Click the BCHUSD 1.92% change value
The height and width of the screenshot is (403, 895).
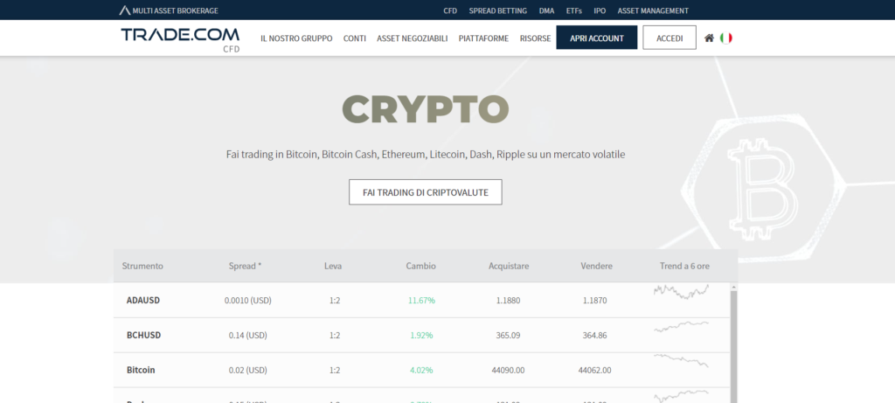tap(421, 335)
